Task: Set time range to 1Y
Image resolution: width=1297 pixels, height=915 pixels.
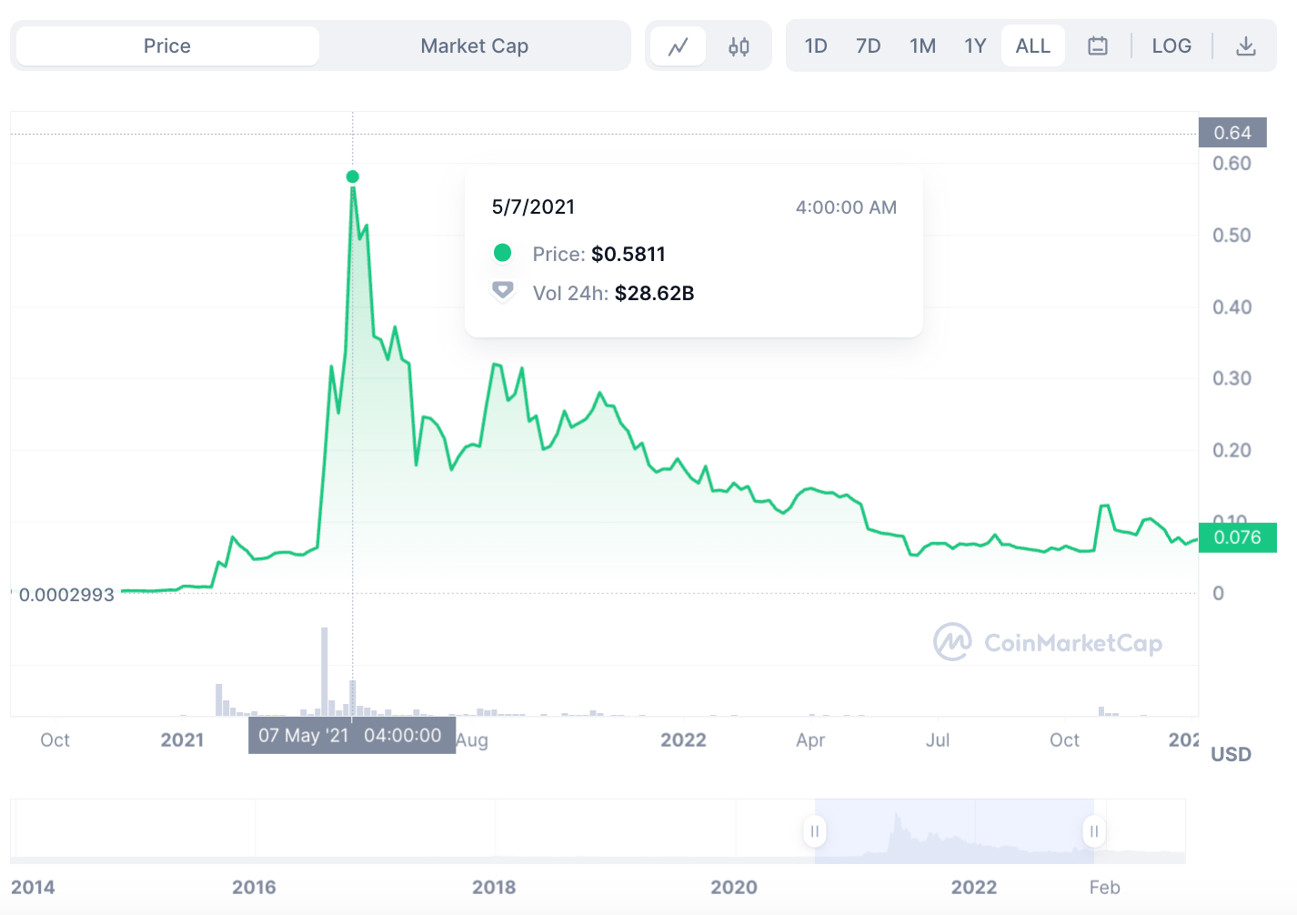Action: pos(975,45)
